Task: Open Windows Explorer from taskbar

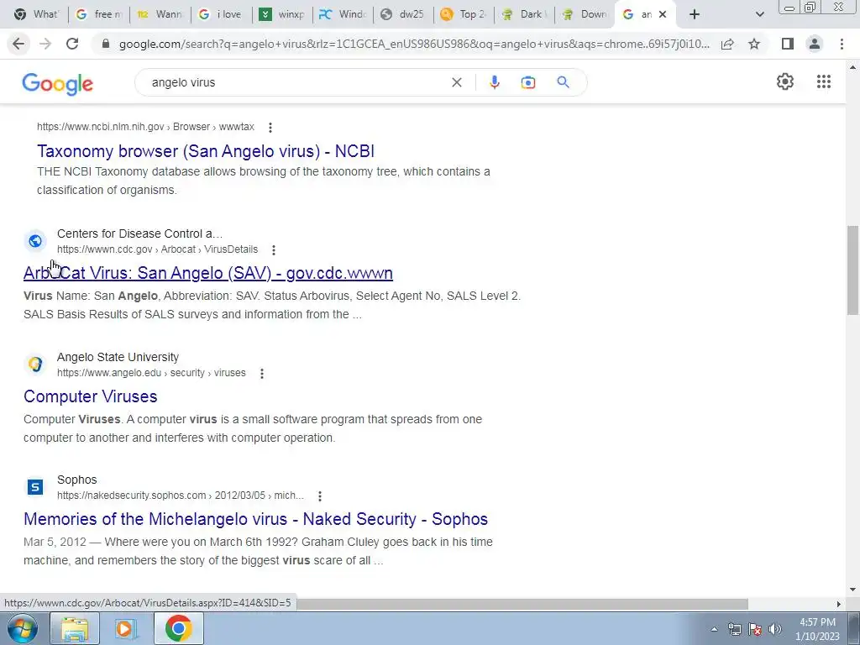Action: coord(75,628)
